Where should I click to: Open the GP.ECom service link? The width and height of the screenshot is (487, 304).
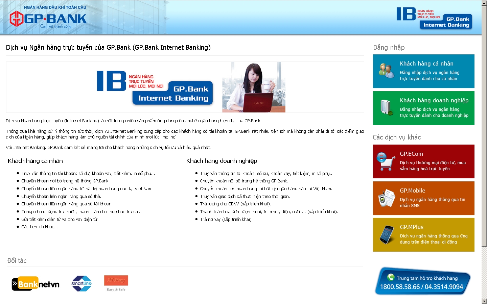coord(423,161)
